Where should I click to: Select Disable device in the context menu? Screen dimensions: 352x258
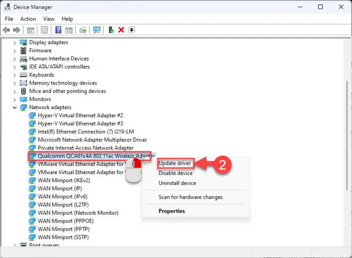point(175,173)
